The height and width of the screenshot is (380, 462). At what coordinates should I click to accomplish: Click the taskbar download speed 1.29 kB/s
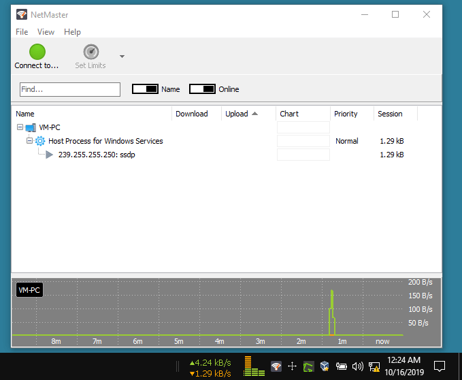210,374
